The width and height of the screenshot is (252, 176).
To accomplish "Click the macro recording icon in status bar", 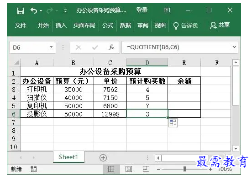I will [34, 169].
